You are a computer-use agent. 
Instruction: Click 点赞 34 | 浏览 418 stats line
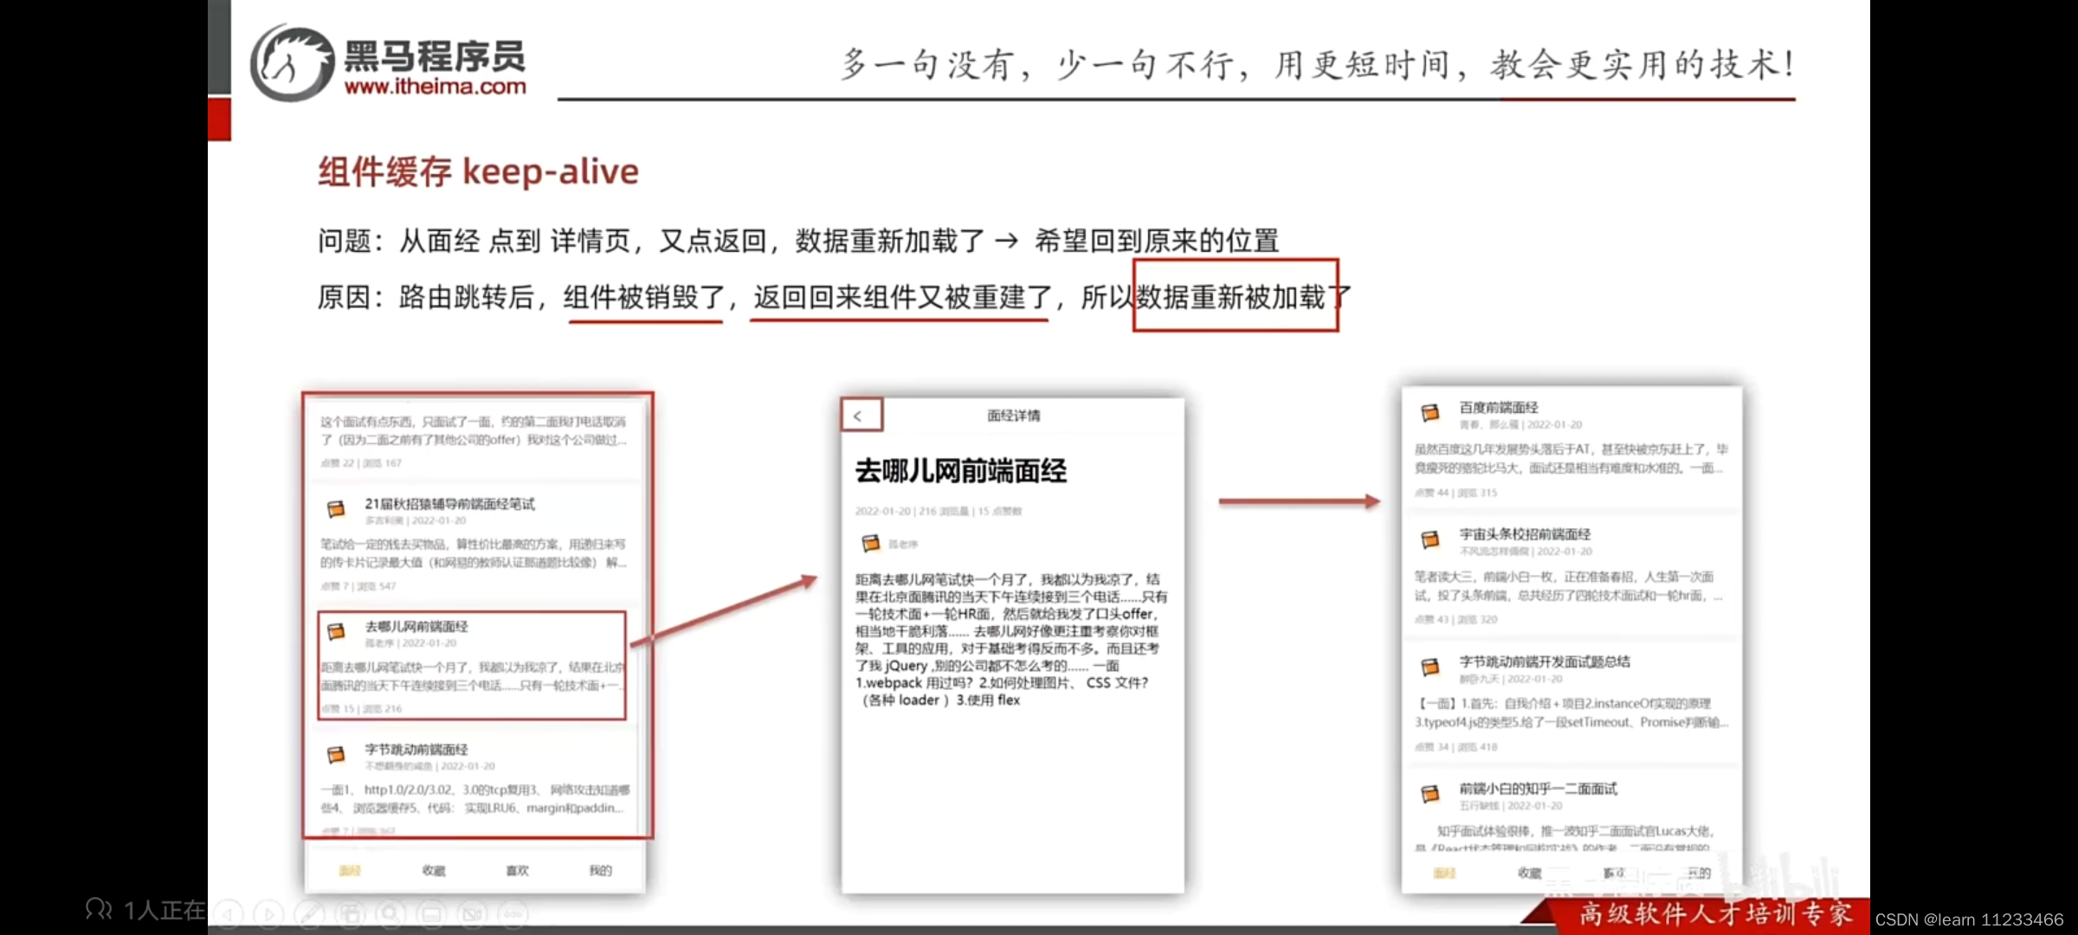coord(1455,746)
